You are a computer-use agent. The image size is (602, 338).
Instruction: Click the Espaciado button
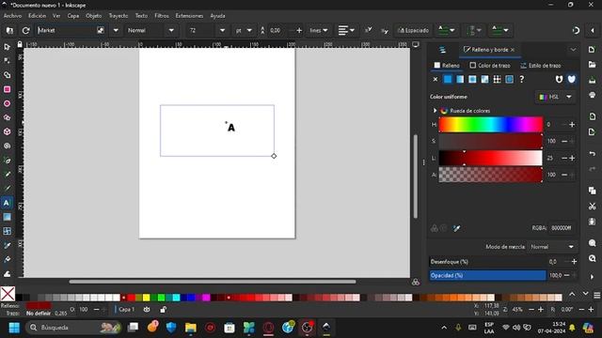(413, 30)
